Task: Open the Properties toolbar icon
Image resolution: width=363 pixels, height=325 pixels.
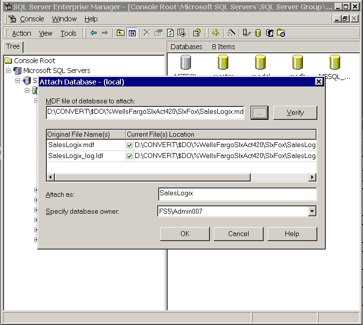Action: coord(159,33)
